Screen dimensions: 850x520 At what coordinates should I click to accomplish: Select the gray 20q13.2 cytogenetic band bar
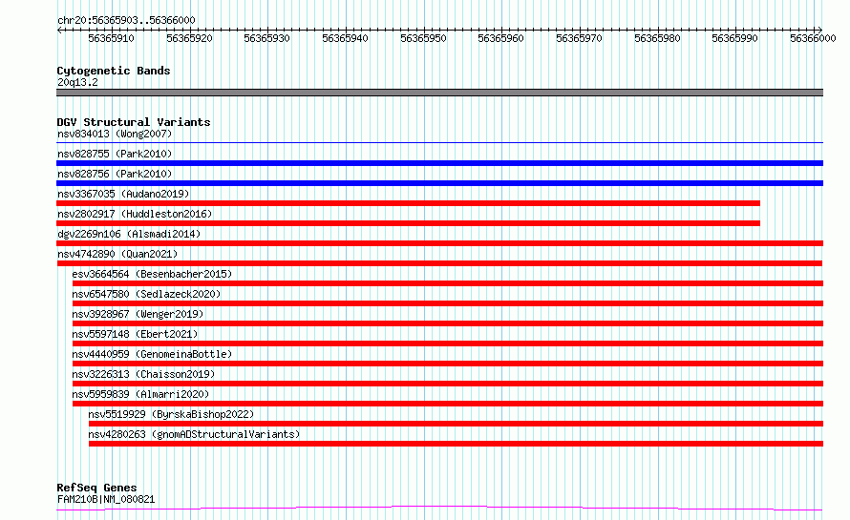(x=439, y=93)
